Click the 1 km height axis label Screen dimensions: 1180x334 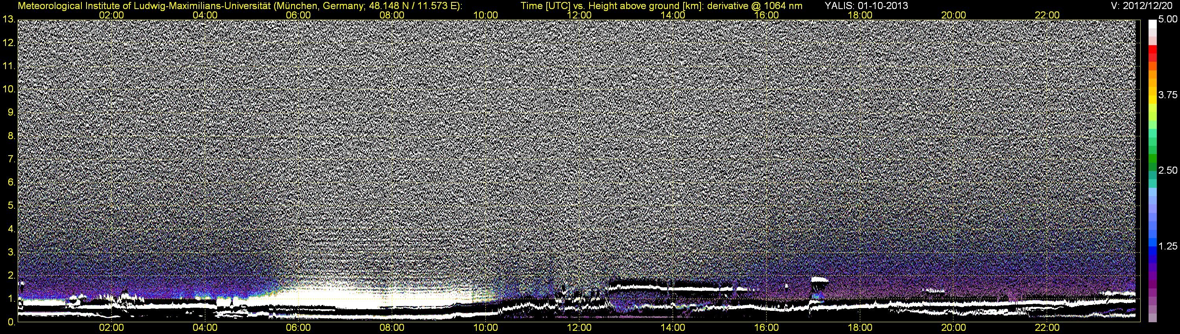(x=11, y=299)
